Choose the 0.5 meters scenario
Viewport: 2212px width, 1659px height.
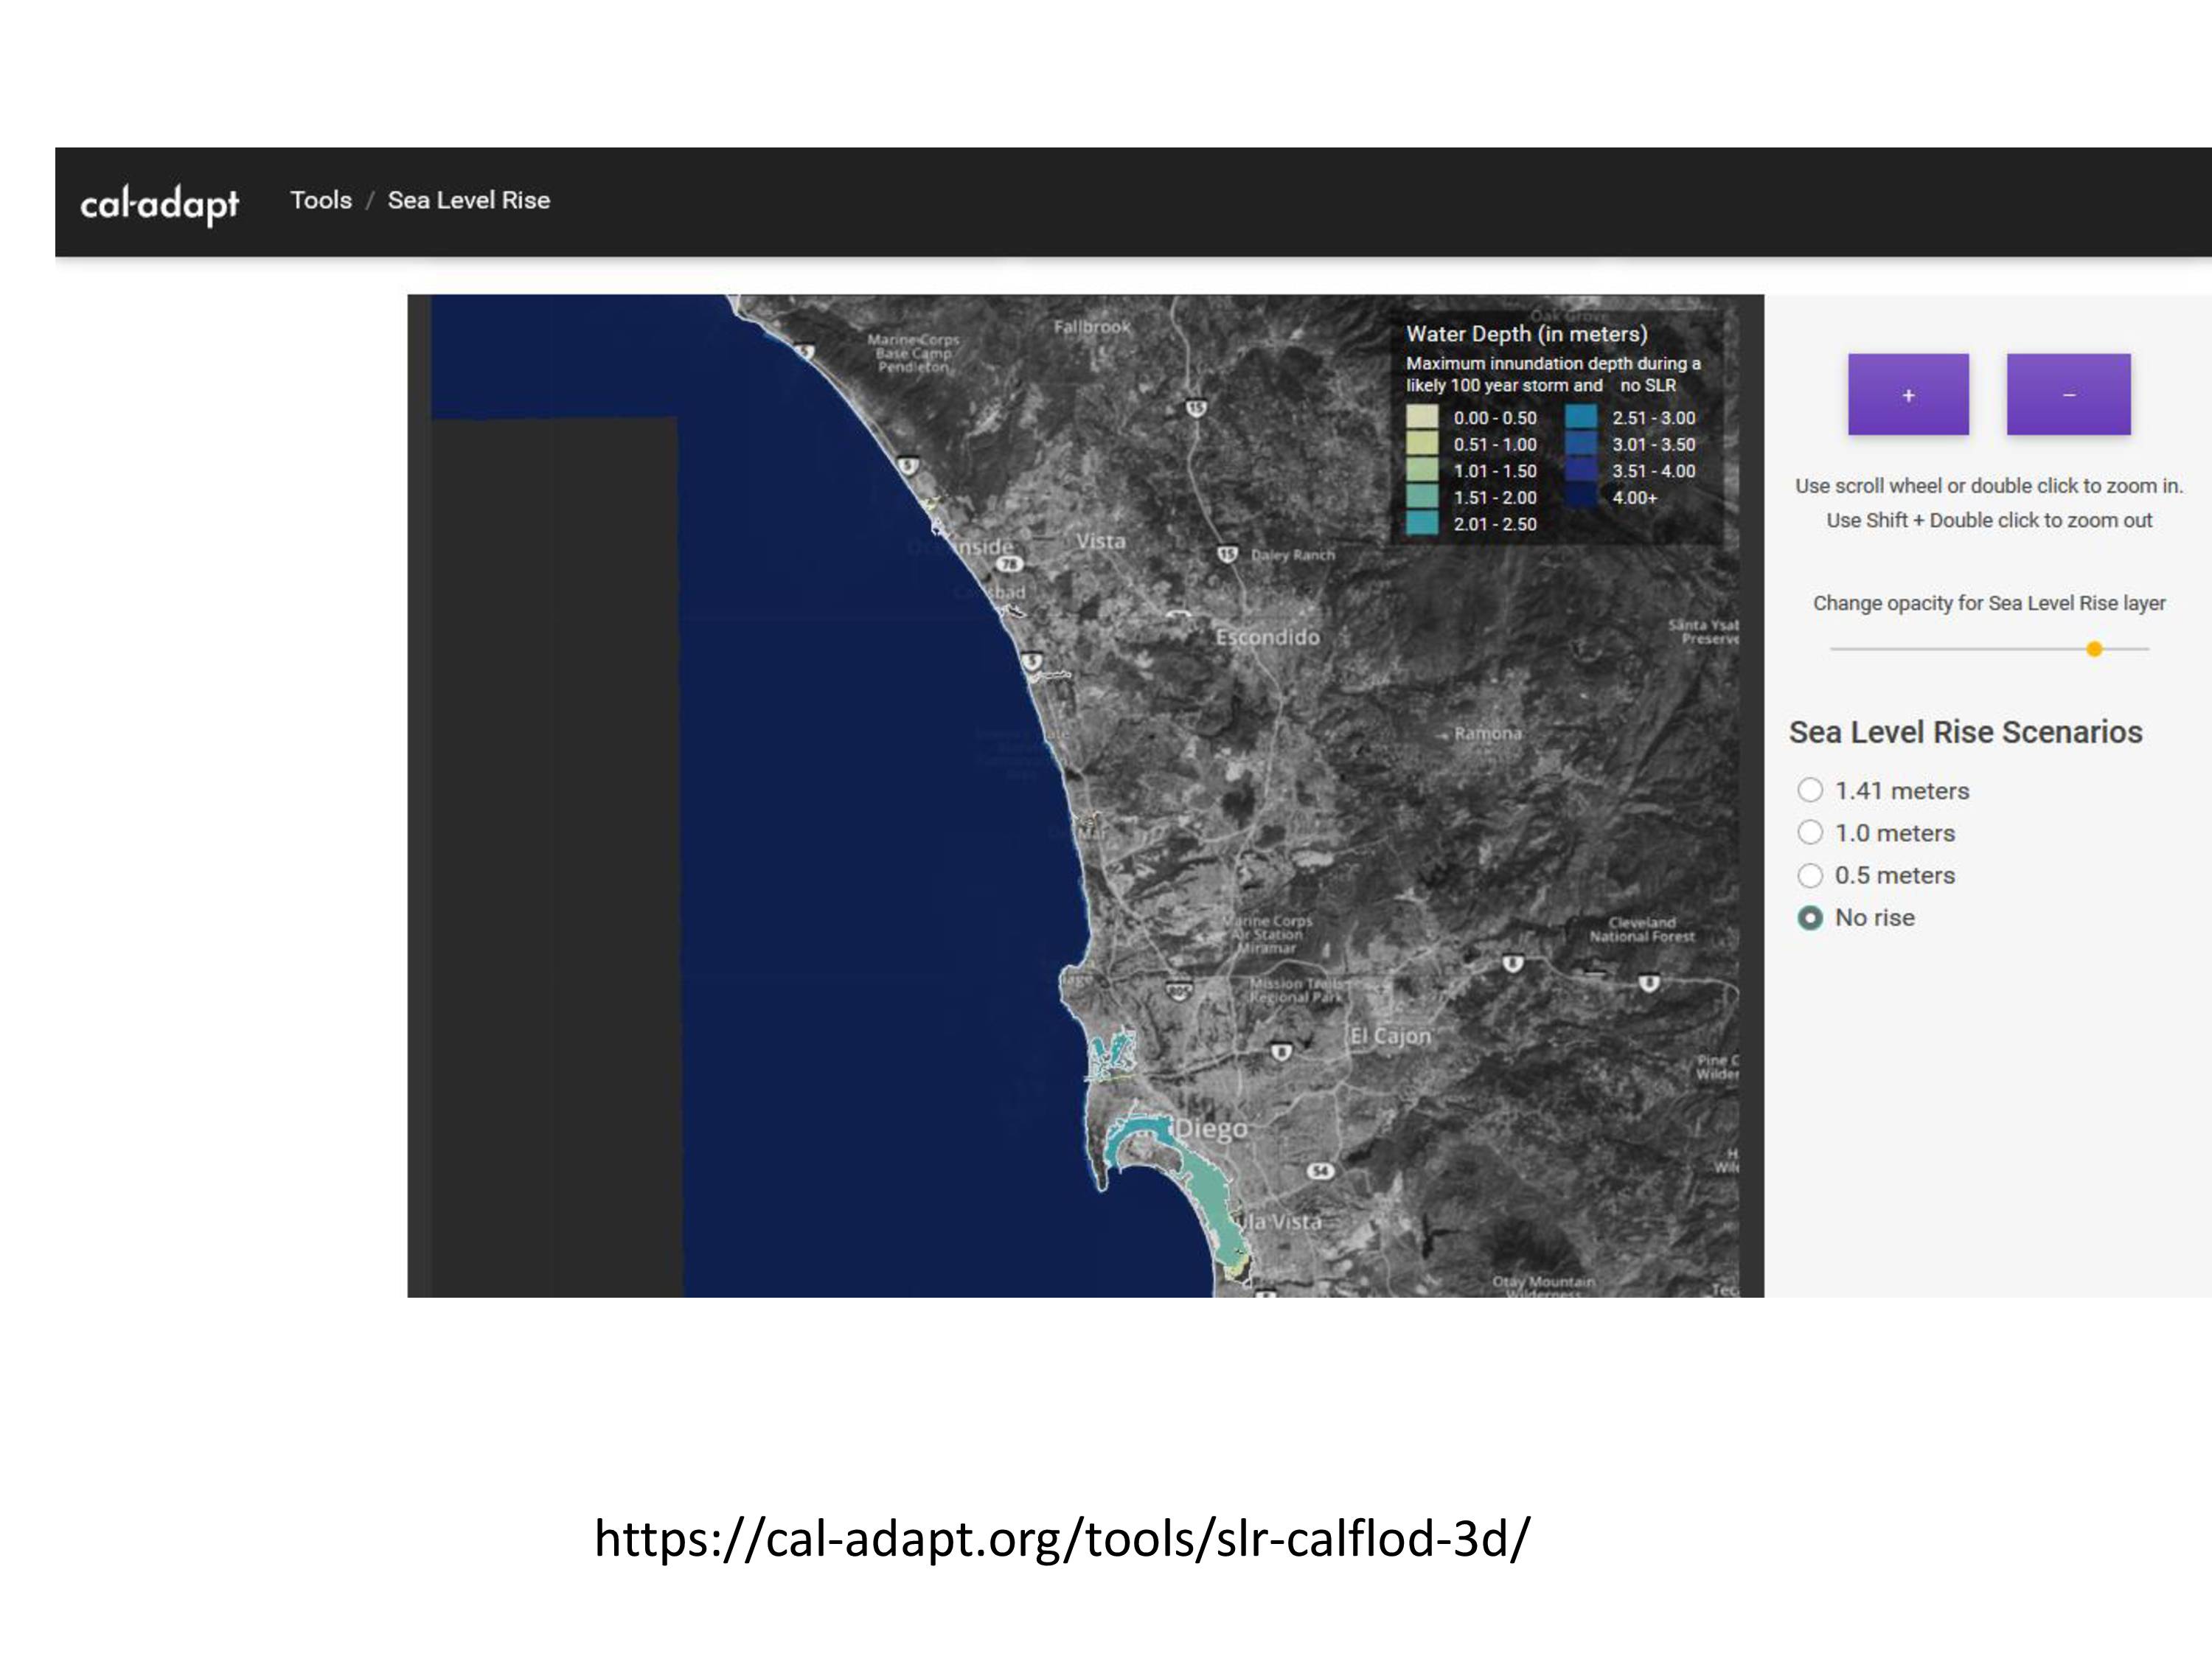coord(1810,875)
